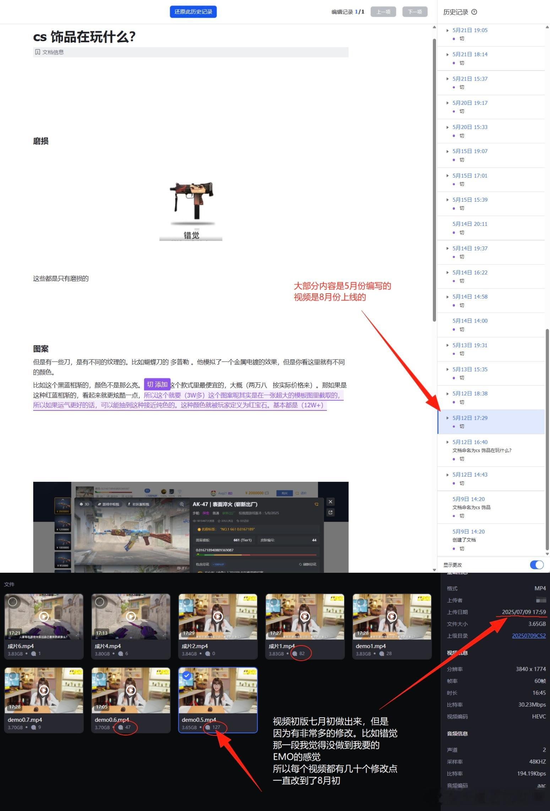This screenshot has width=550, height=811.
Task: Expand the 5月12日 17:29 history entry
Action: click(447, 418)
